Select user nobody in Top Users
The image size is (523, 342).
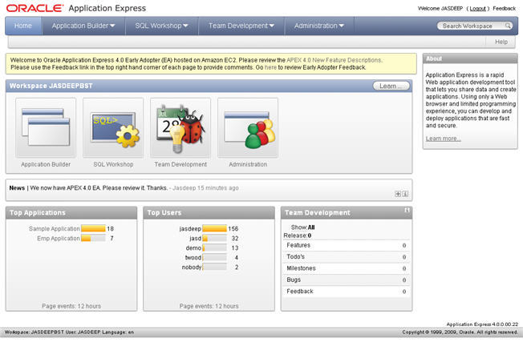pyautogui.click(x=192, y=267)
